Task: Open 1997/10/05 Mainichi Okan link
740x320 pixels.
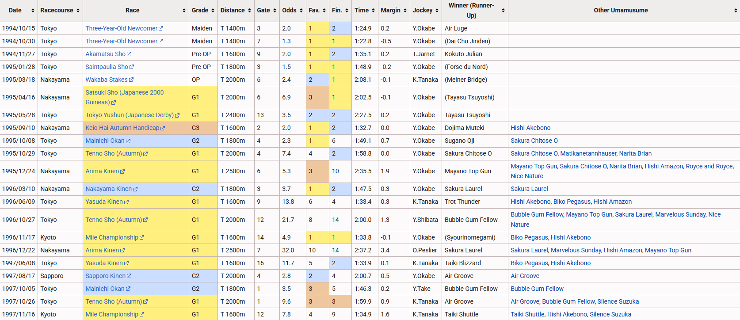Action: pyautogui.click(x=105, y=289)
